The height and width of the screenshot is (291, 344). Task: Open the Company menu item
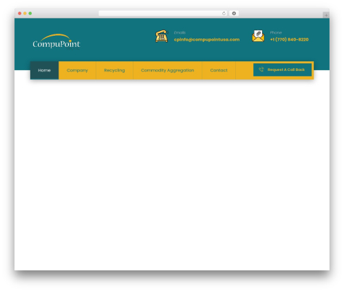click(77, 70)
